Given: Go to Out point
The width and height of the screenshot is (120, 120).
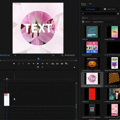Looking at the screenshot, I should click(x=47, y=64).
